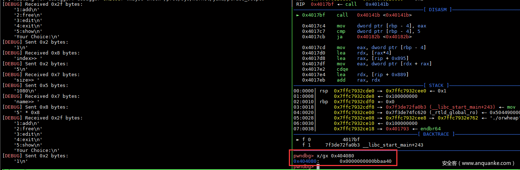The height and width of the screenshot is (170, 520).
Task: Click the 03:0018 stack row offset
Action: coord(303,107)
